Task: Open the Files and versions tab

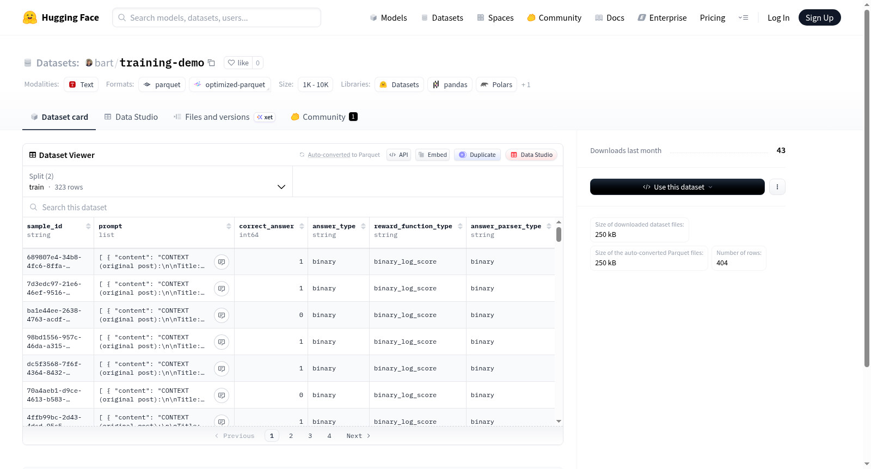Action: pos(224,117)
